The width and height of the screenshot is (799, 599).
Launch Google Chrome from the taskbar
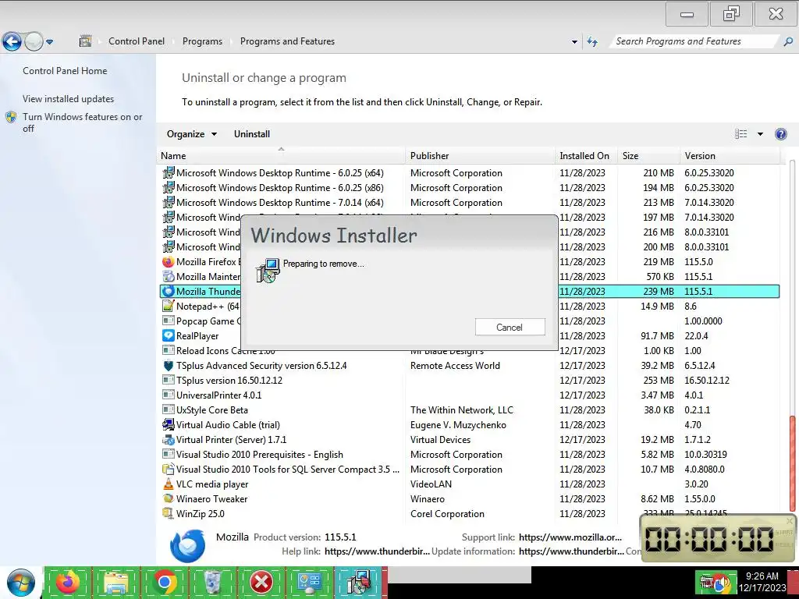pyautogui.click(x=164, y=583)
